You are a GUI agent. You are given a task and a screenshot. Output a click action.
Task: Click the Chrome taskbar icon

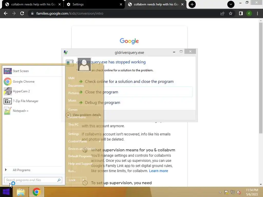click(x=37, y=192)
